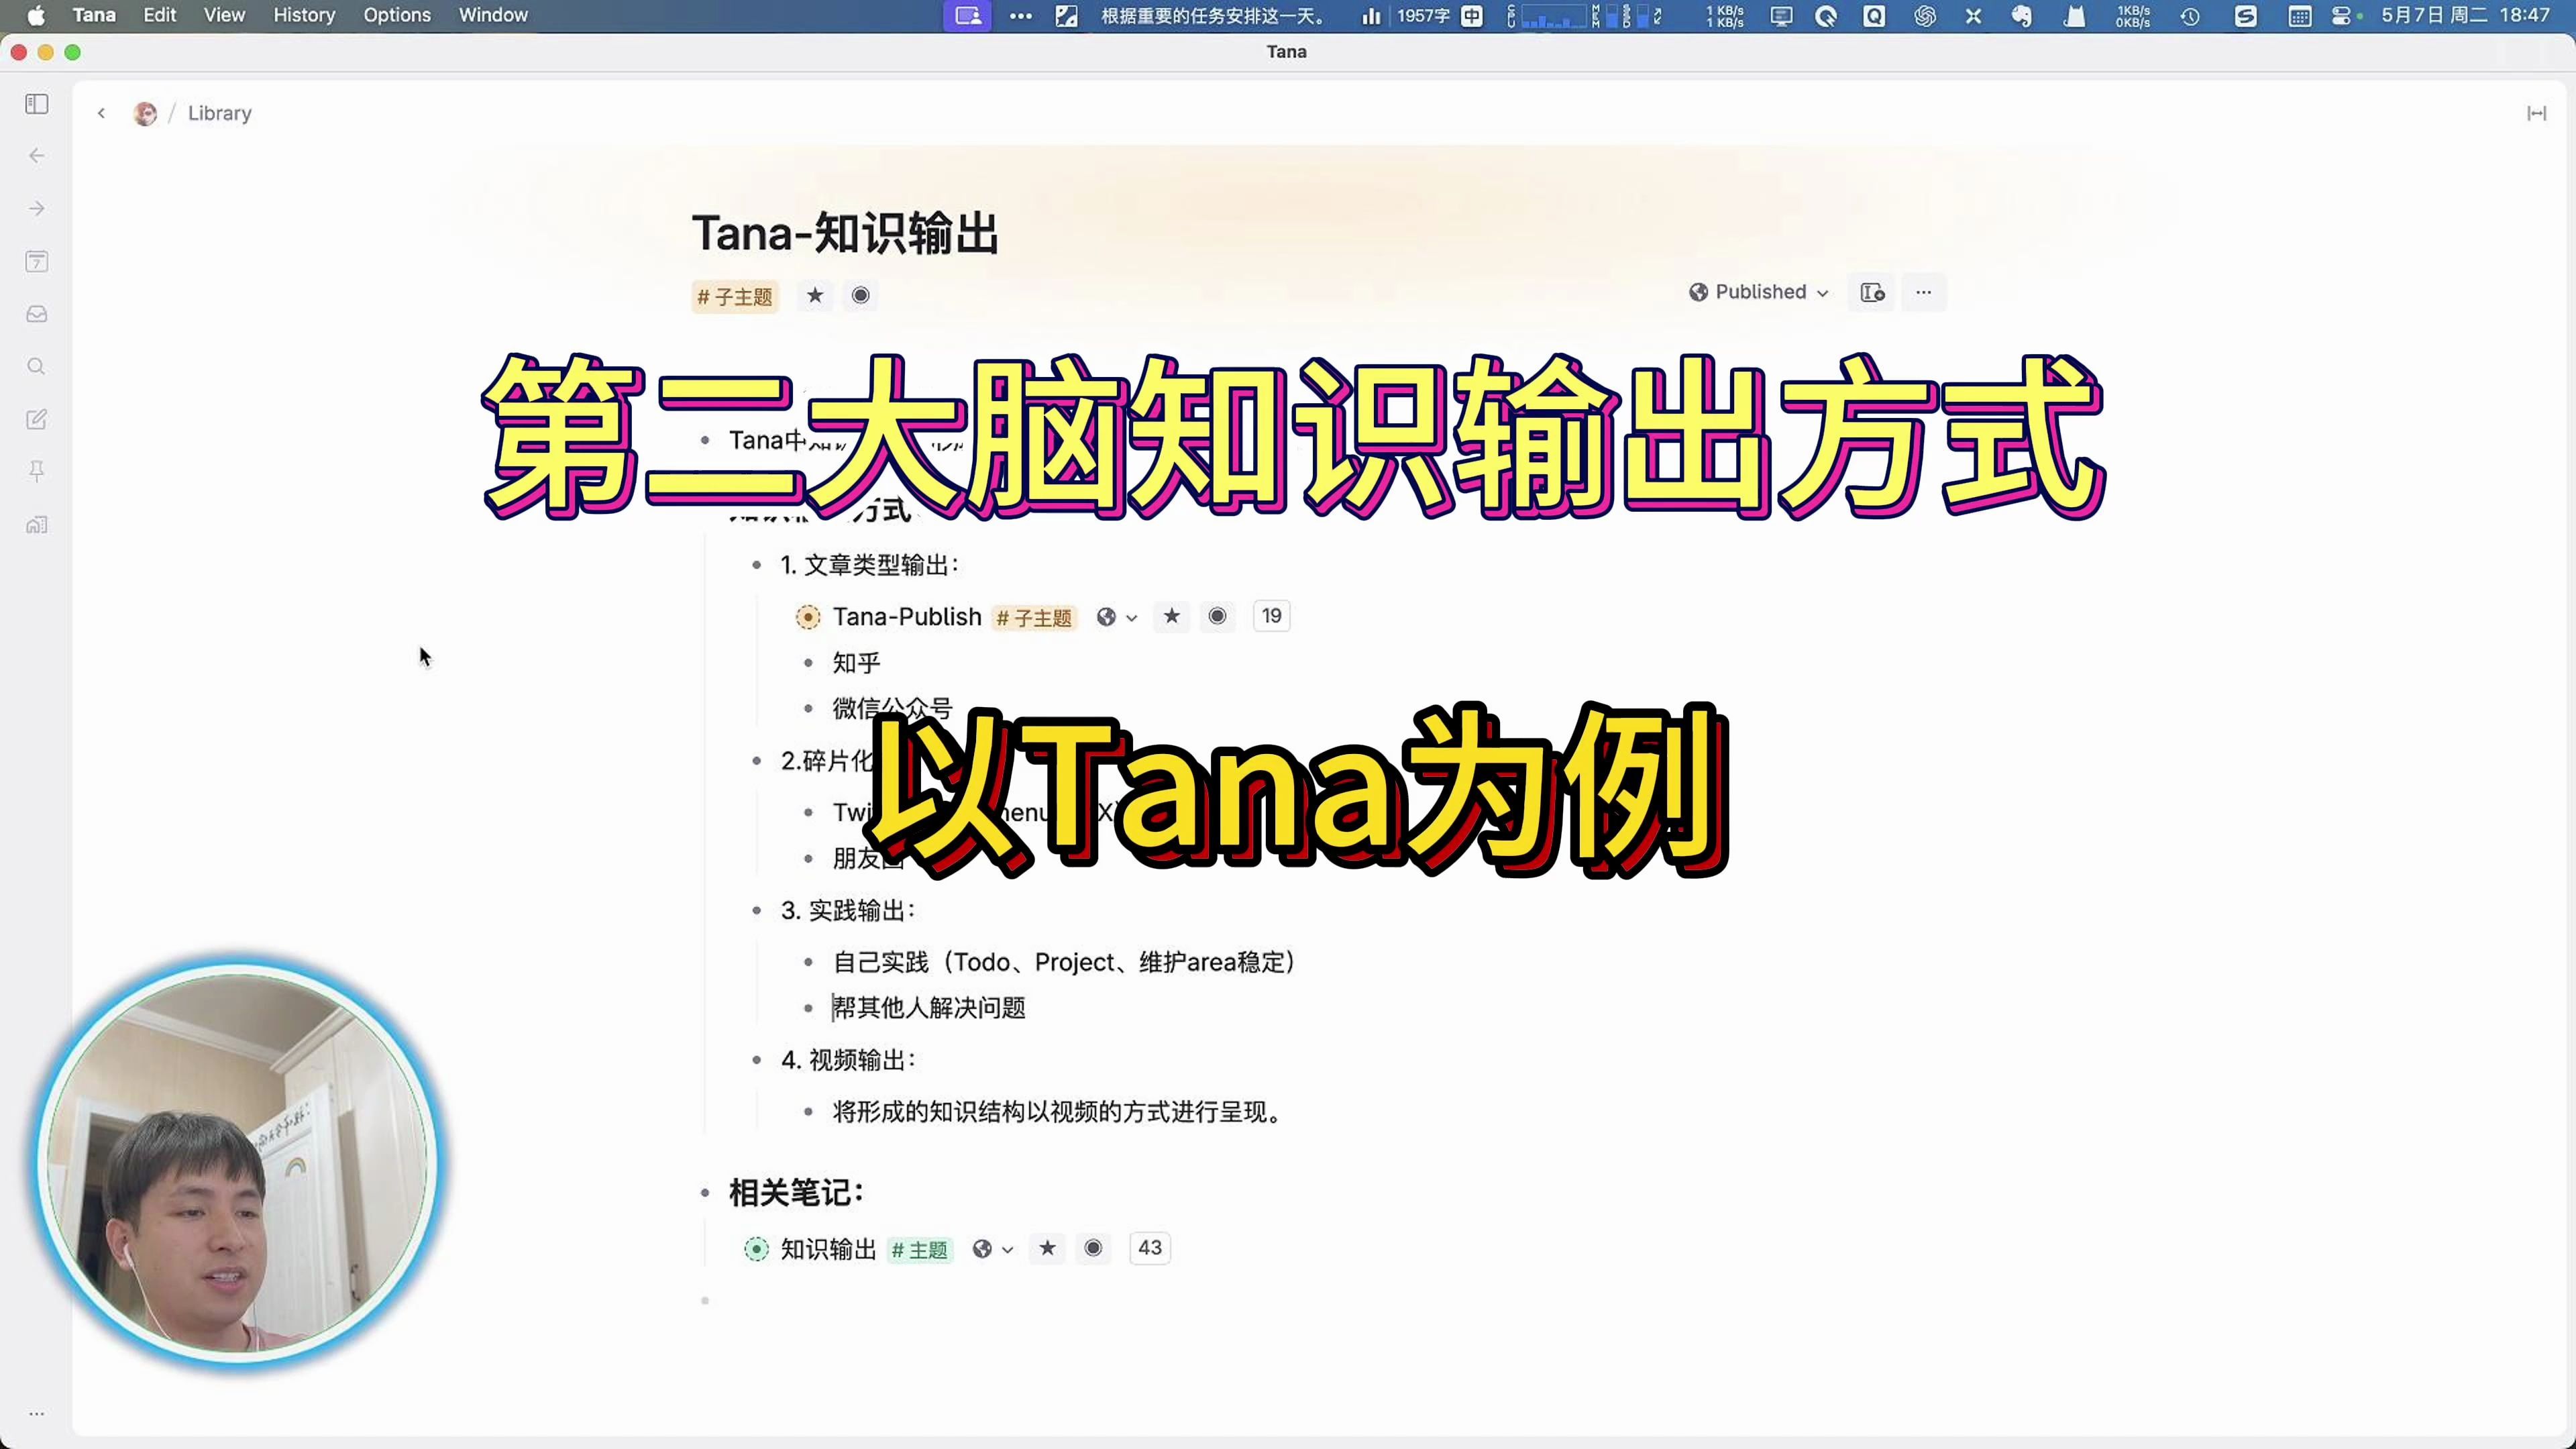2576x1449 pixels.
Task: Open the Inbox tray icon
Action: pyautogui.click(x=37, y=314)
